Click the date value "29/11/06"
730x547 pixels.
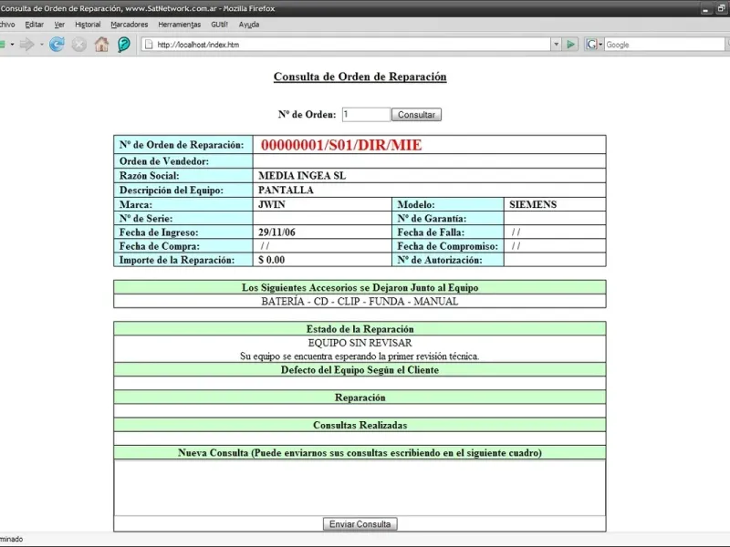pos(276,232)
